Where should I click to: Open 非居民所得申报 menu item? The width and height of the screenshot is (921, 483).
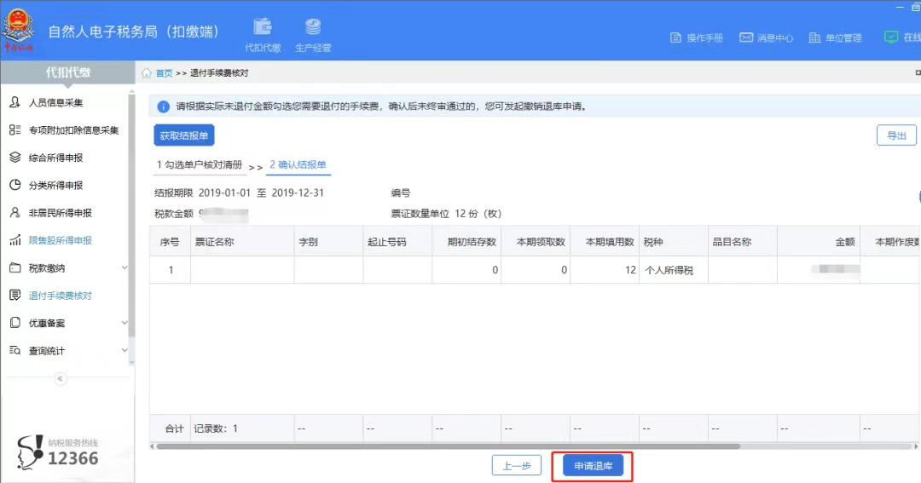pyautogui.click(x=60, y=213)
